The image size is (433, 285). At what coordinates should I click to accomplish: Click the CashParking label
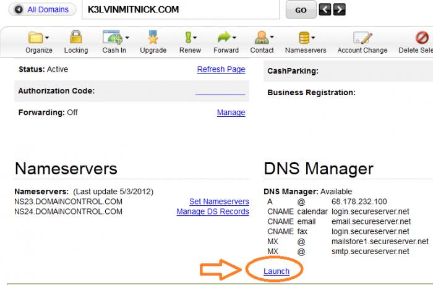(x=293, y=71)
